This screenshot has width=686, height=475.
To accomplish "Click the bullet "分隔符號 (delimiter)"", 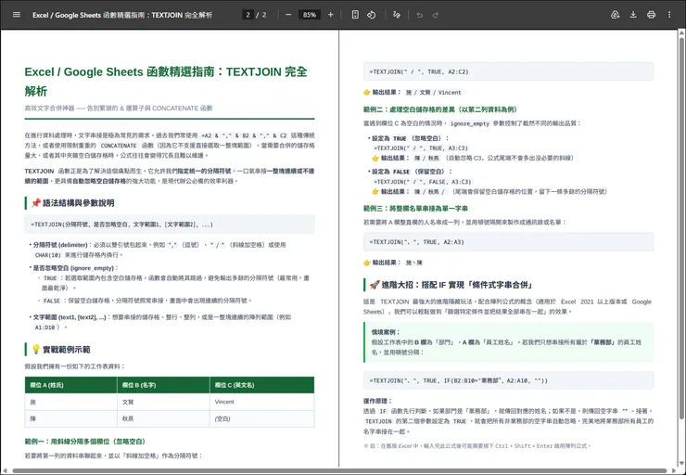I will tap(60, 245).
